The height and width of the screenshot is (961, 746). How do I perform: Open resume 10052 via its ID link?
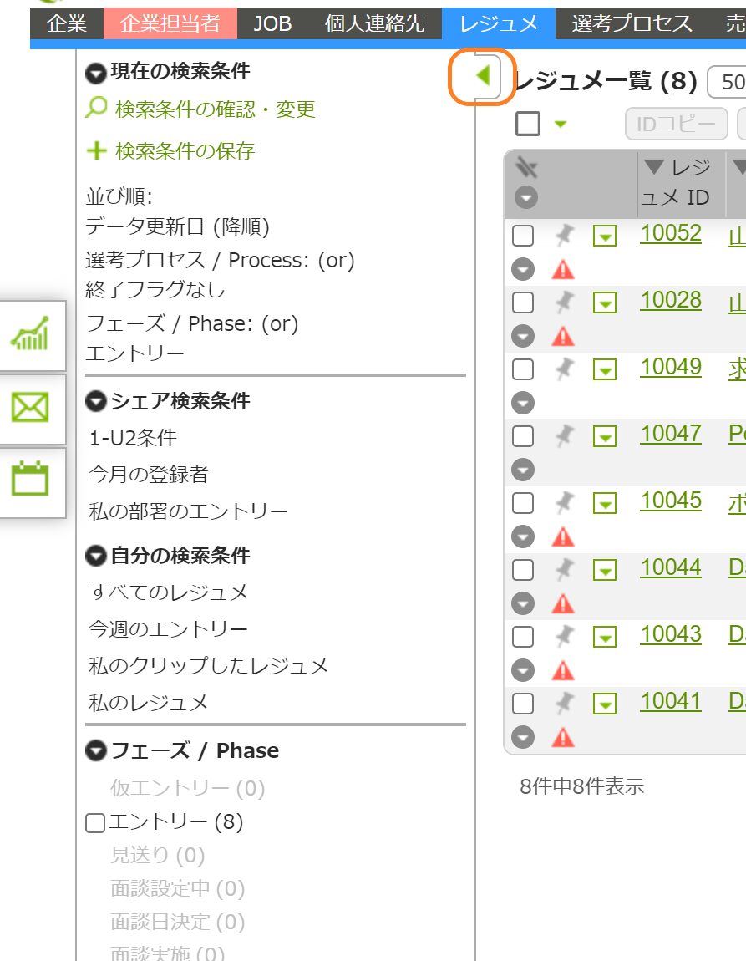click(x=670, y=235)
